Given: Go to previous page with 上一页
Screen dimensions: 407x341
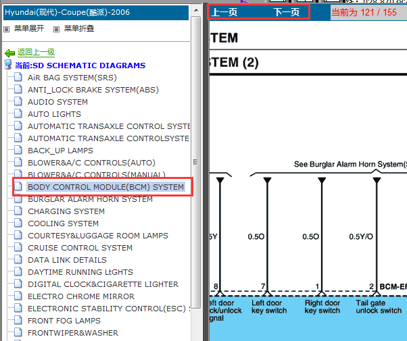Looking at the screenshot, I should coord(224,12).
